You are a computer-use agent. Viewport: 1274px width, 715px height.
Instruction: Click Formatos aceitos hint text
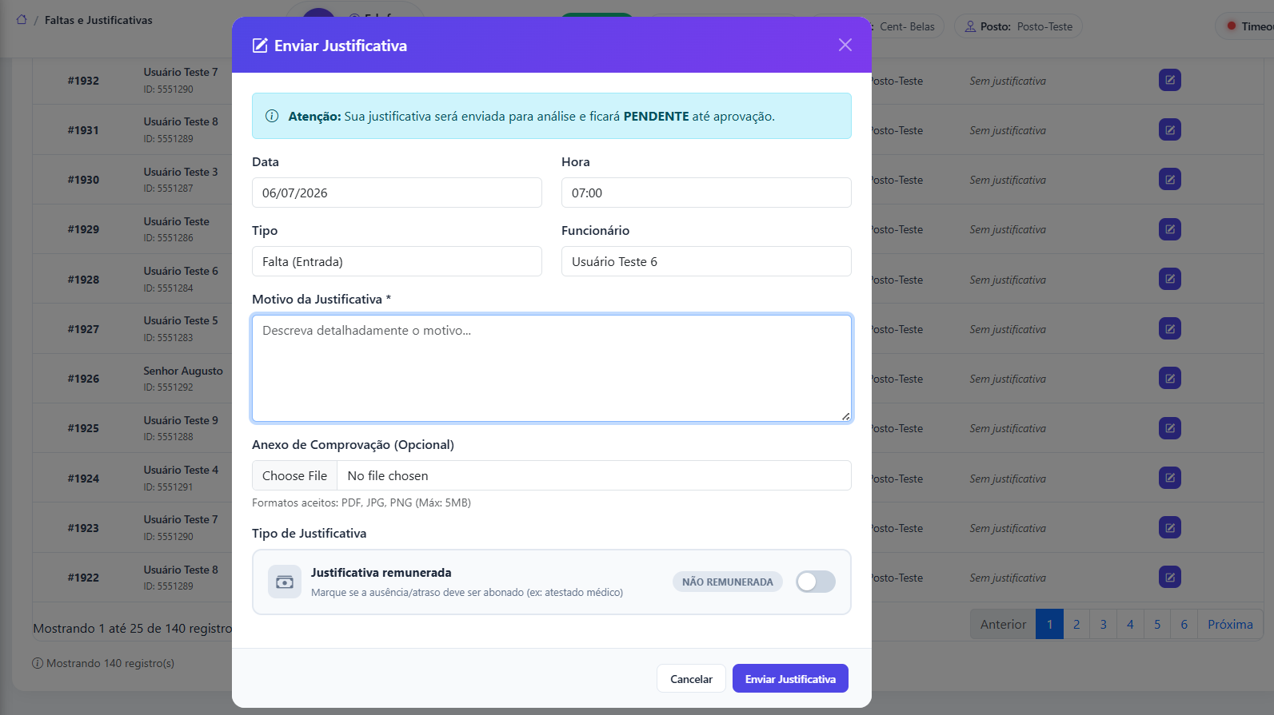click(361, 502)
